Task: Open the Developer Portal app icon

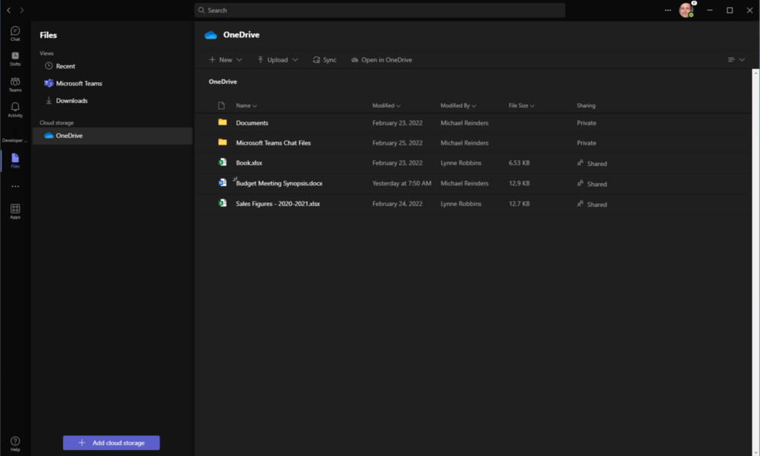Action: 15,135
